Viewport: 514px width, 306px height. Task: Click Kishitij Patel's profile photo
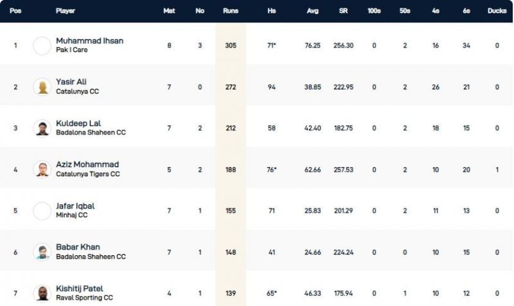click(x=42, y=293)
